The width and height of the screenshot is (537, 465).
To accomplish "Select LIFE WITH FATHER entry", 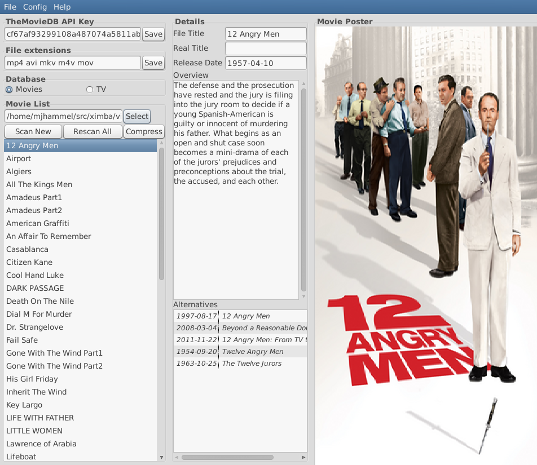I will coord(81,418).
